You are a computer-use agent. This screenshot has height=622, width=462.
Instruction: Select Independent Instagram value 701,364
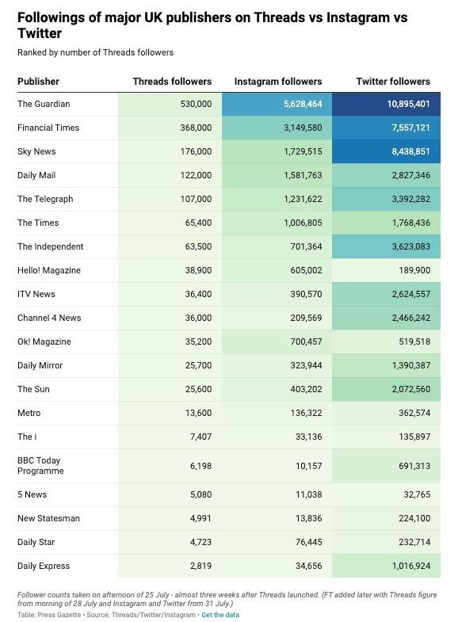[x=306, y=246]
